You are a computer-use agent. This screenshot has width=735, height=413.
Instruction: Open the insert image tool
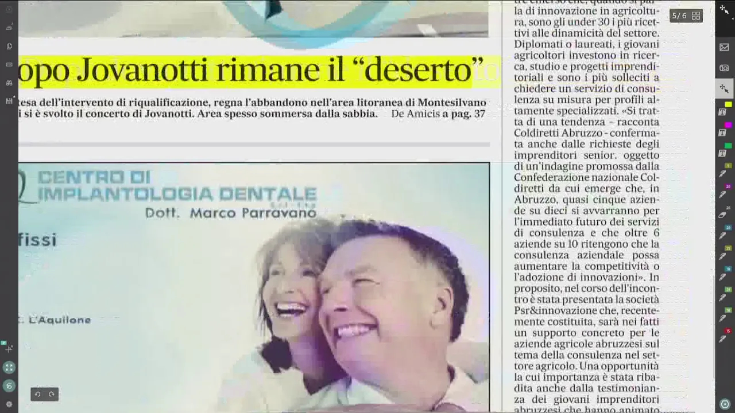point(724,47)
